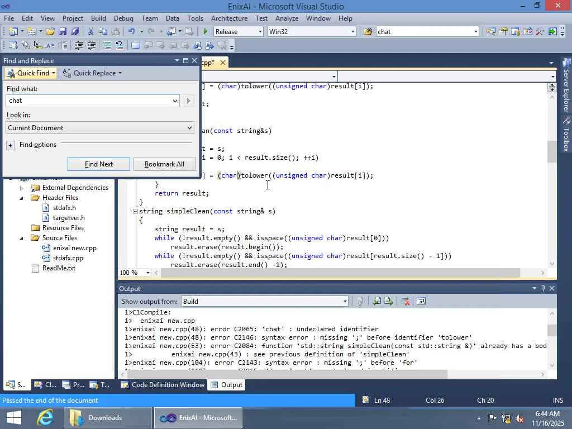Open the Debug menu
The width and height of the screenshot is (572, 429).
tap(123, 18)
